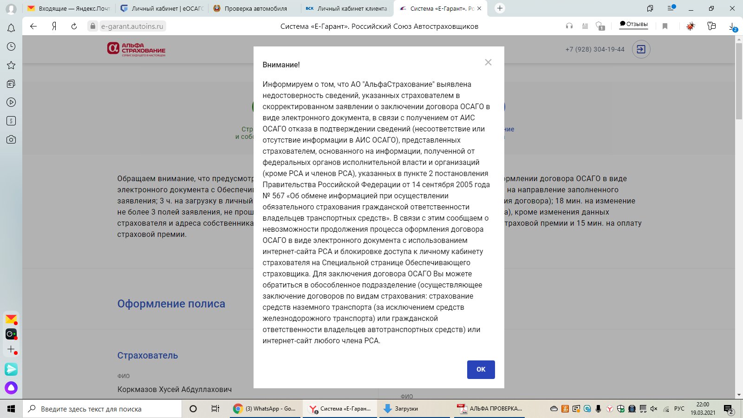Open Cortana circle icon on taskbar
This screenshot has height=418, width=743.
tap(193, 409)
